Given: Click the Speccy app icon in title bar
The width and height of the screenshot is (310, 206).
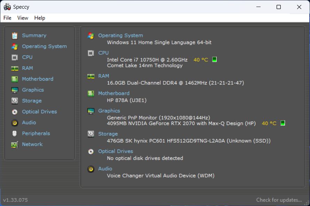Looking at the screenshot, I should pos(7,7).
